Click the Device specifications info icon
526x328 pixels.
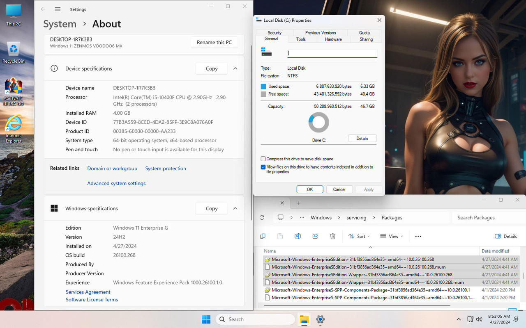tap(54, 68)
